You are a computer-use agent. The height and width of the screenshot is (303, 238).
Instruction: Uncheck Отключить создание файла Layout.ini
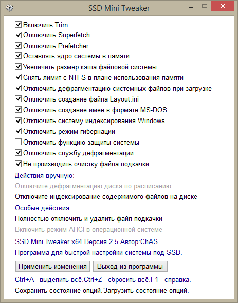[x=18, y=99]
